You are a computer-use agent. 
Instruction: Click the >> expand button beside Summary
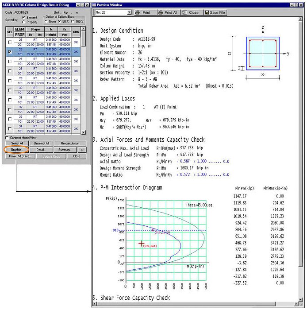coord(82,150)
